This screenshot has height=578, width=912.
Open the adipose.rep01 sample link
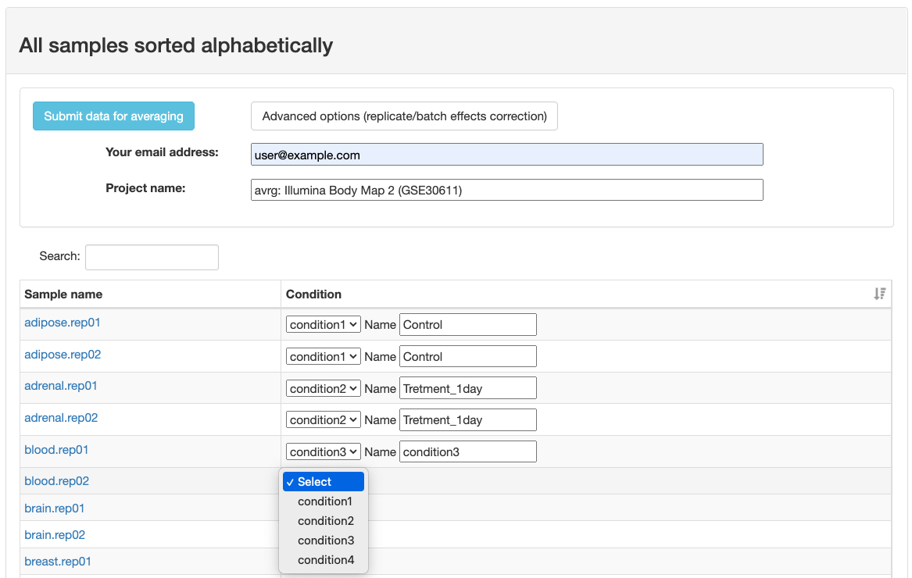click(x=63, y=323)
